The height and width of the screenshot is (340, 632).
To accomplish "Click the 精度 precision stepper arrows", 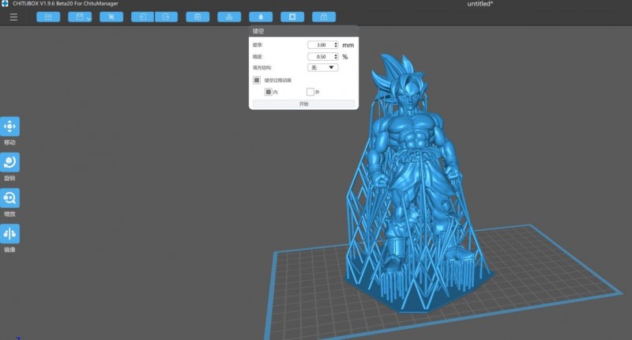I will coord(336,57).
